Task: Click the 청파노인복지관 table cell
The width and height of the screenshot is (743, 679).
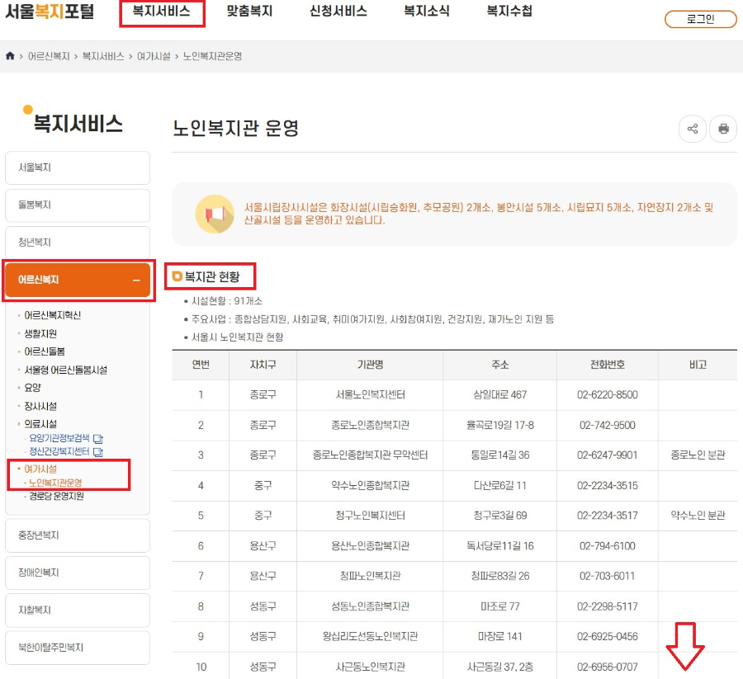Action: click(x=370, y=576)
